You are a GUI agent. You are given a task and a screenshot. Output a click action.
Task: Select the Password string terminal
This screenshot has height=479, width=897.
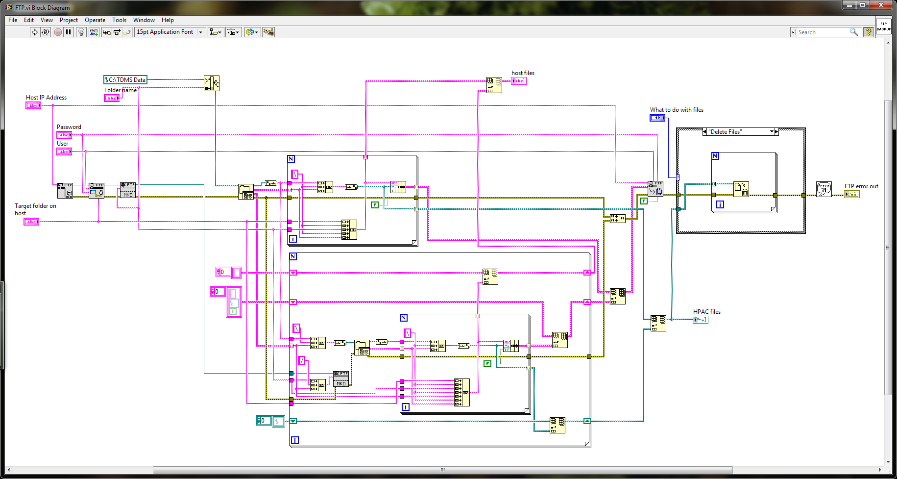64,135
